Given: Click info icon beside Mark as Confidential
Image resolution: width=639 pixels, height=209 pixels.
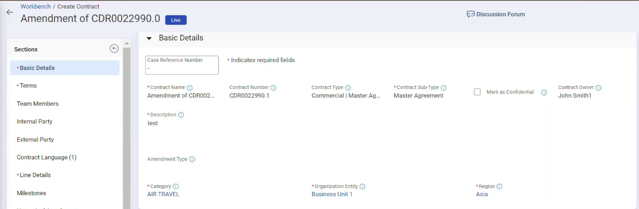Looking at the screenshot, I should pos(544,92).
